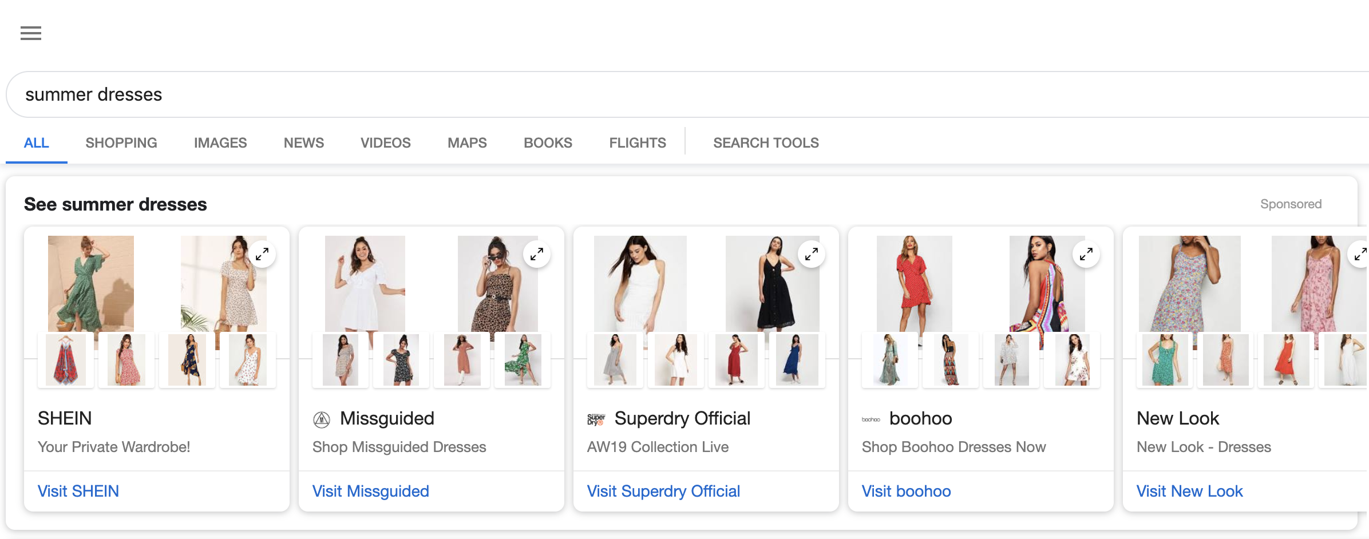Select New Look green spotted dress thumbnail
This screenshot has width=1369, height=539.
[1165, 360]
